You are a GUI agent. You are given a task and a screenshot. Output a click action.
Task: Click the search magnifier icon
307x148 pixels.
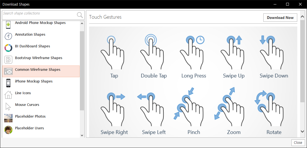click(80, 15)
